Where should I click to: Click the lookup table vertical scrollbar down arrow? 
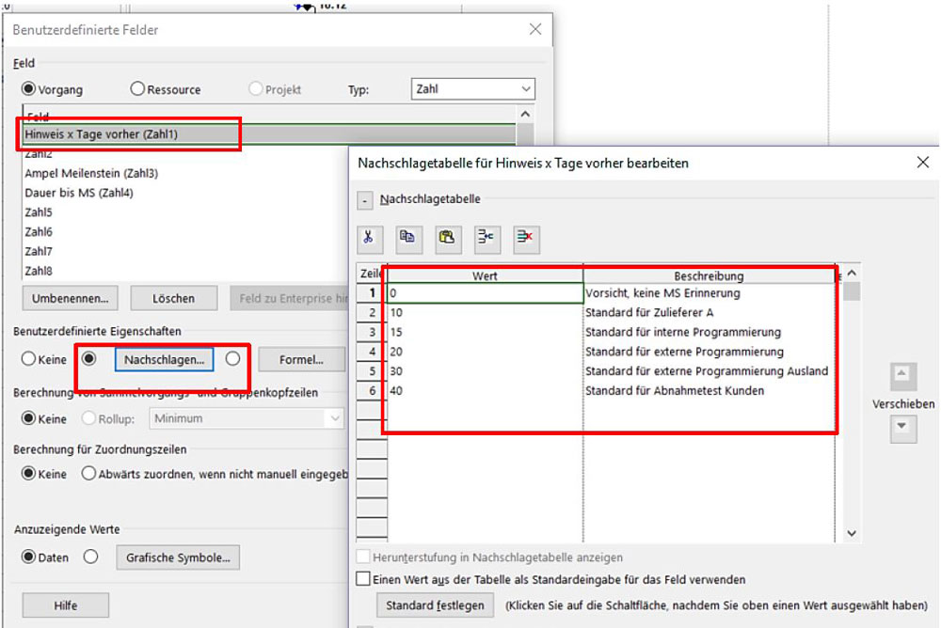tap(851, 533)
